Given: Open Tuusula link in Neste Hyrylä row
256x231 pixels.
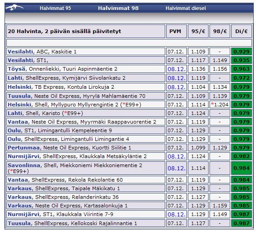Looking at the screenshot, I should 19,96.
